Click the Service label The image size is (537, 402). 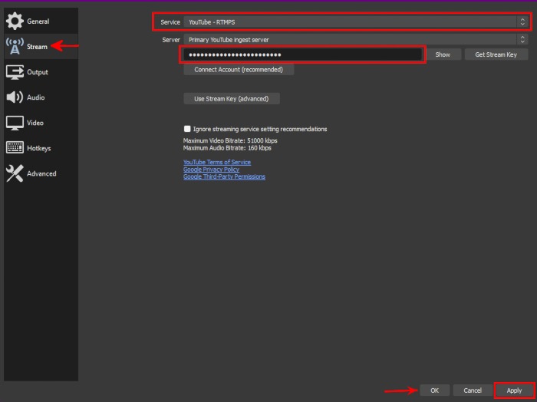pos(170,22)
